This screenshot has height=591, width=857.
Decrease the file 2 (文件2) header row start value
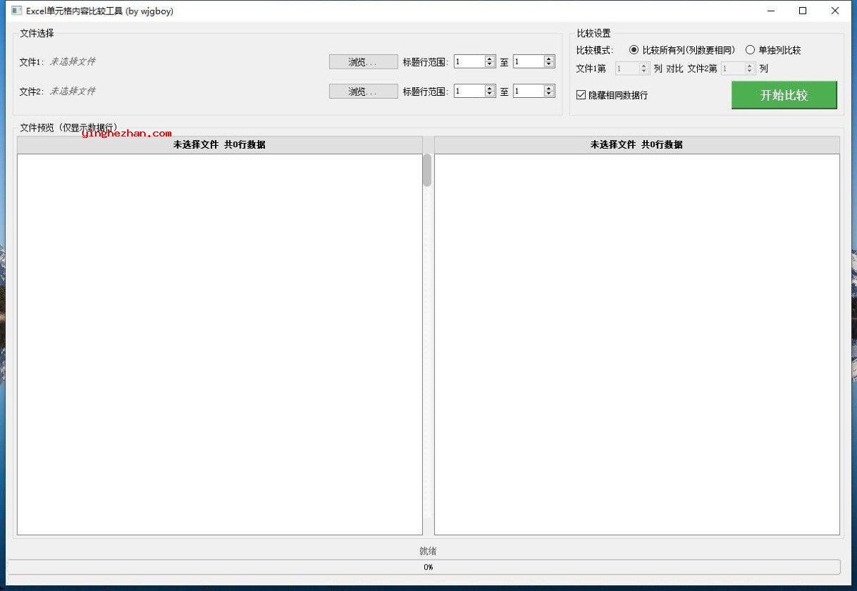(x=490, y=94)
